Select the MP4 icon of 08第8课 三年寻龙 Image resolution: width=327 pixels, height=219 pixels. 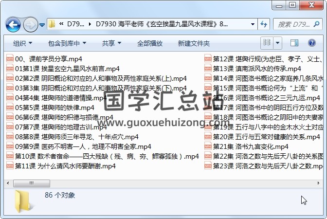tap(10, 137)
